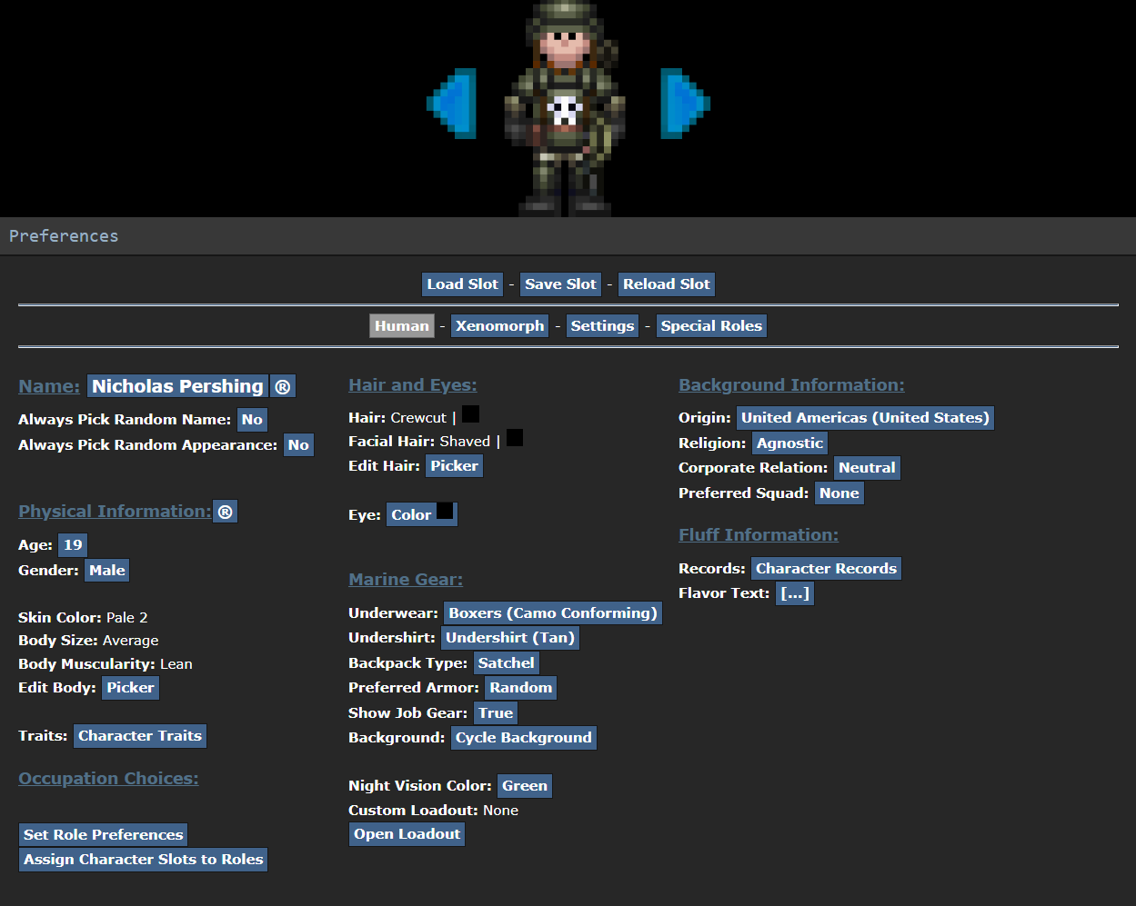This screenshot has height=906, width=1136.
Task: Open the Edit Body Picker
Action: tap(131, 688)
